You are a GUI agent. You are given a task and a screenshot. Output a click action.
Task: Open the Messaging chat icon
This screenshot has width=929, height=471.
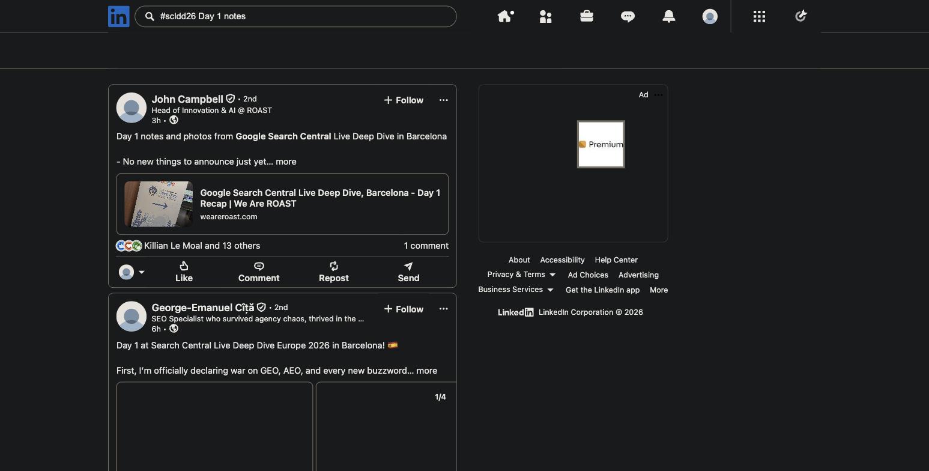pos(628,16)
